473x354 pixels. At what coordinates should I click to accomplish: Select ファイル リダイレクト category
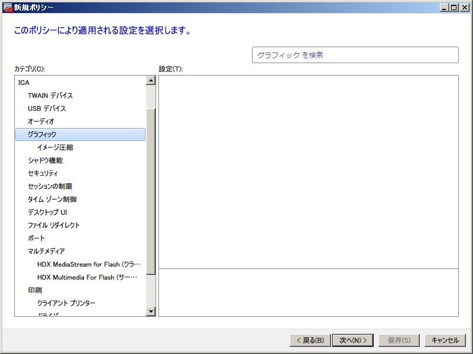tap(54, 225)
